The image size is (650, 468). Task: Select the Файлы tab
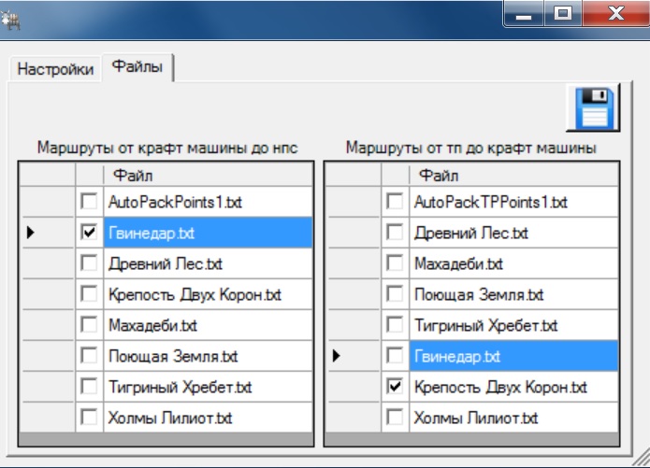click(x=137, y=67)
